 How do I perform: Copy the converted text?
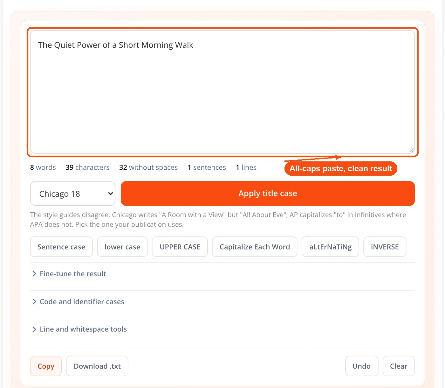tap(46, 366)
